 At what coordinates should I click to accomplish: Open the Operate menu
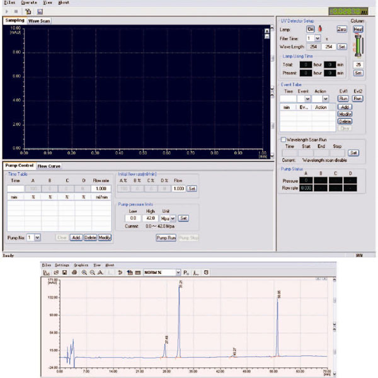(29, 3)
